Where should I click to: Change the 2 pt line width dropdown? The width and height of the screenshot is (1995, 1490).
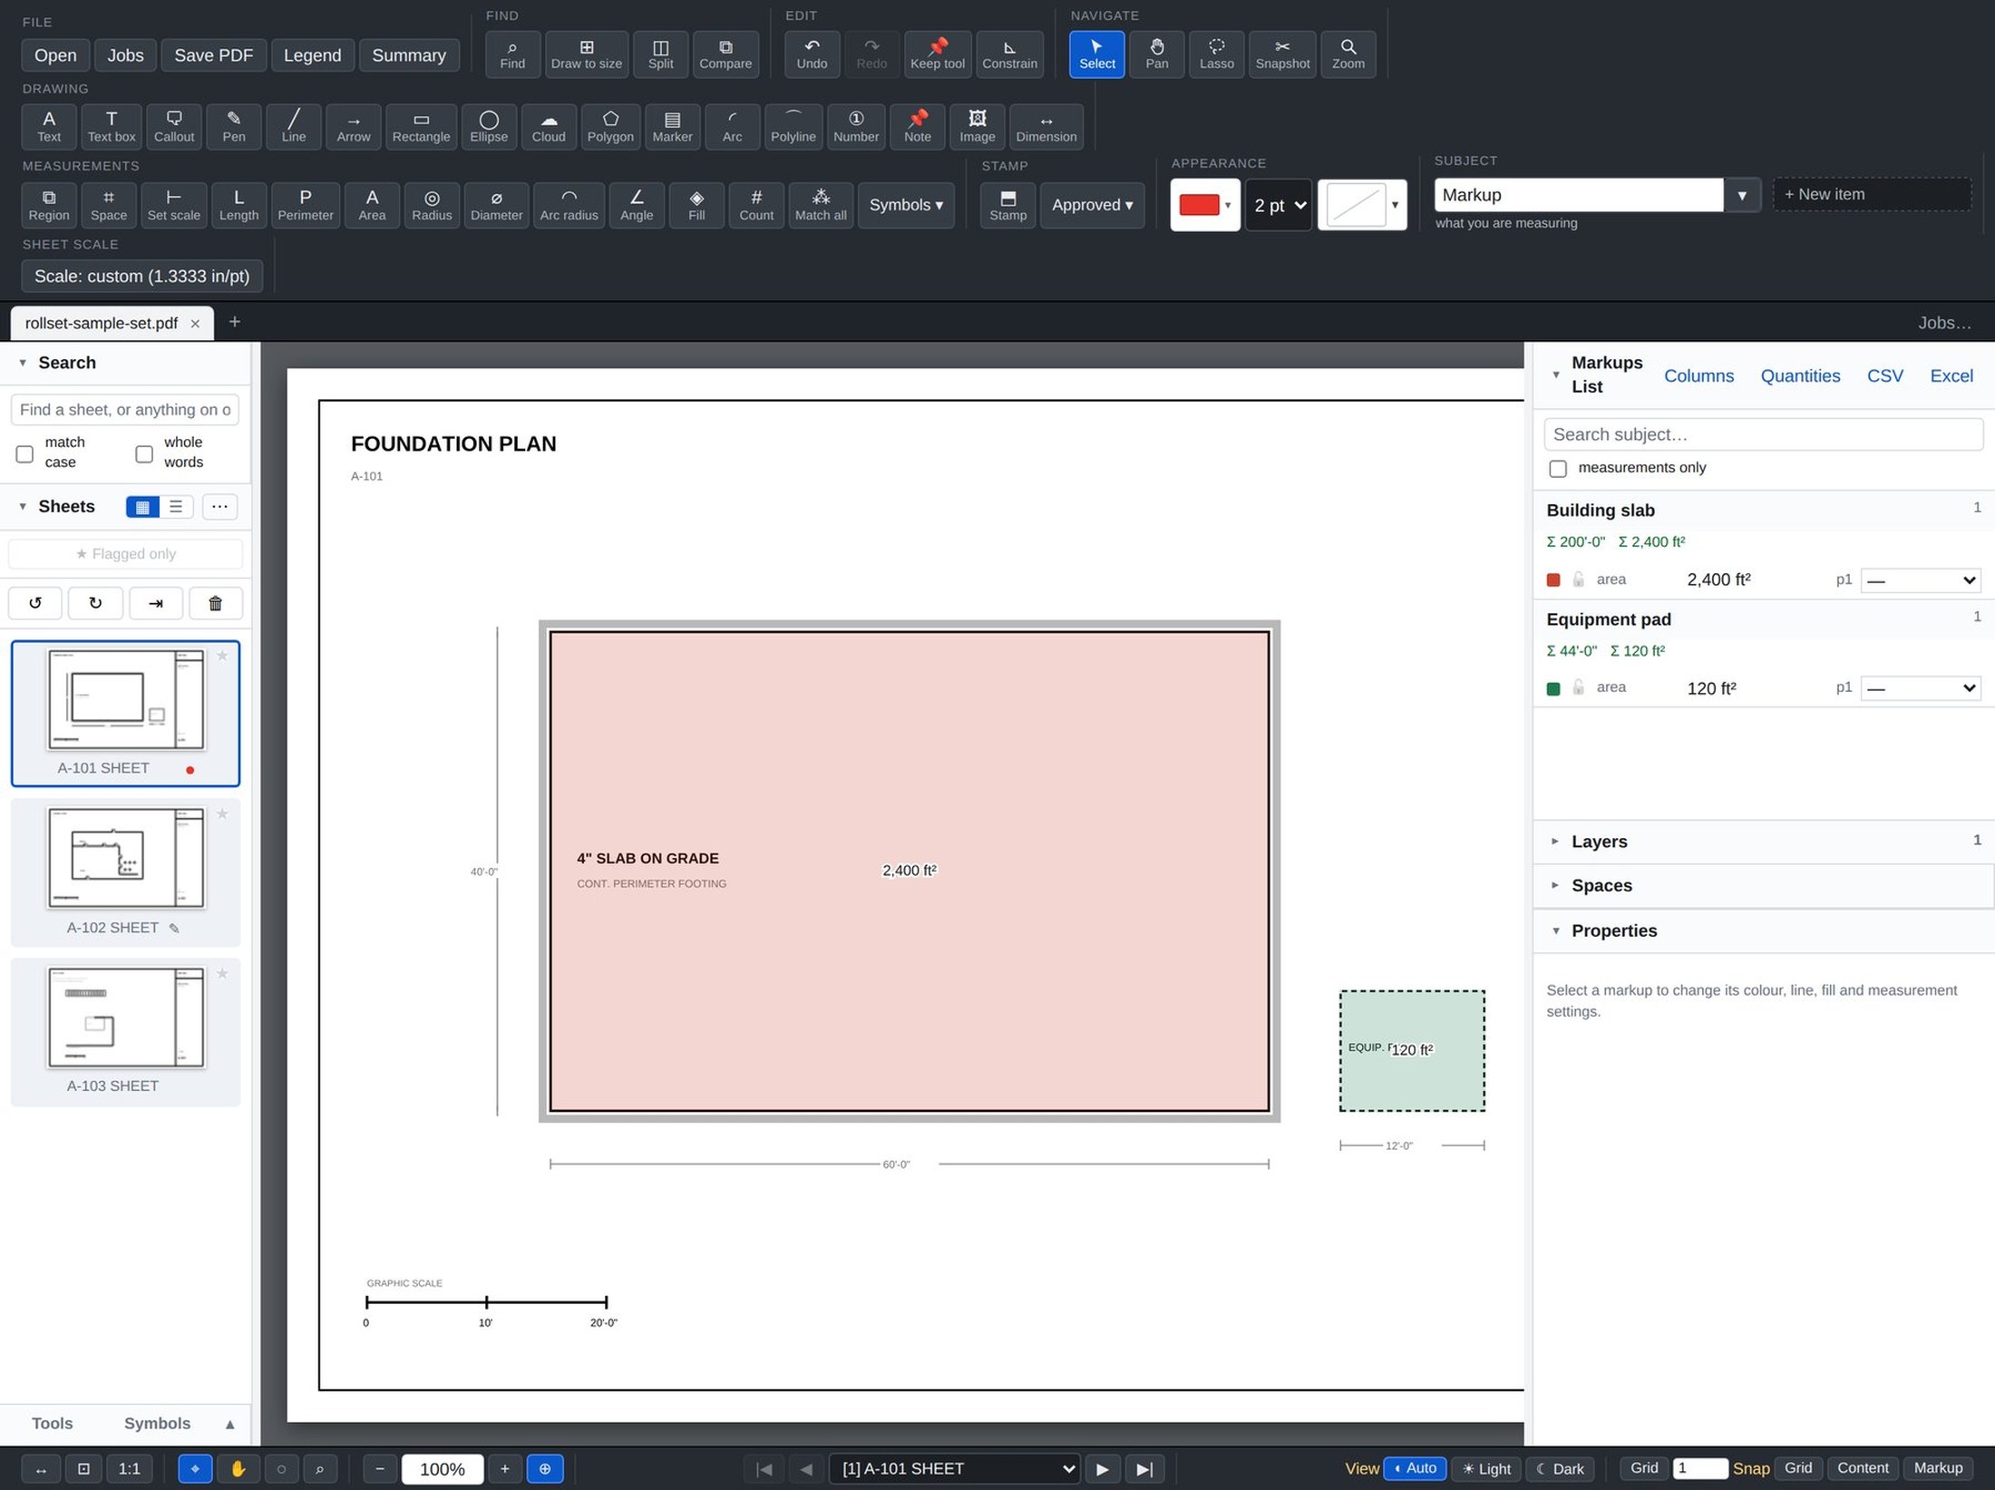(x=1279, y=205)
